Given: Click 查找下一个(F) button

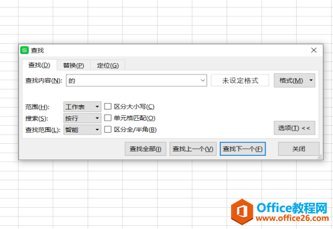Looking at the screenshot, I should tap(242, 149).
